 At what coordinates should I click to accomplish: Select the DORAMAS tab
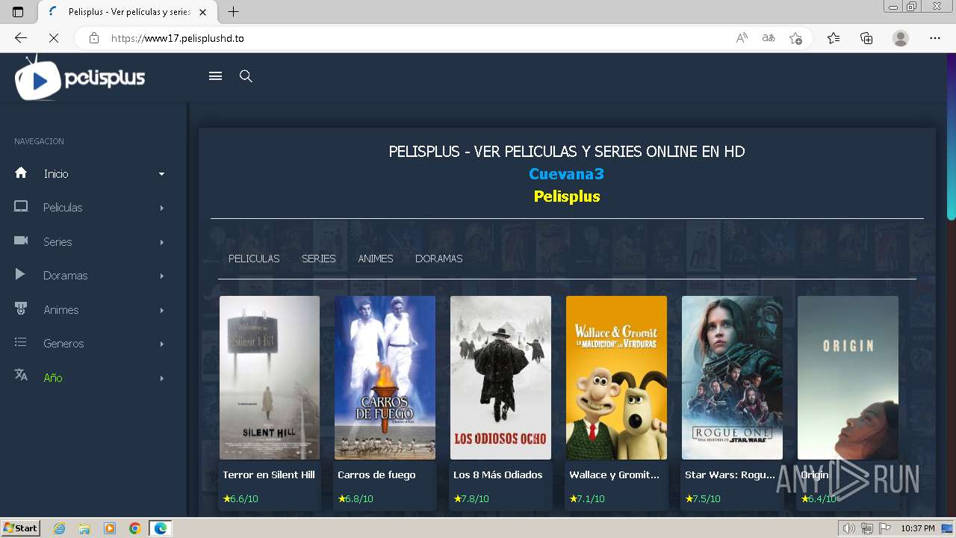(439, 259)
